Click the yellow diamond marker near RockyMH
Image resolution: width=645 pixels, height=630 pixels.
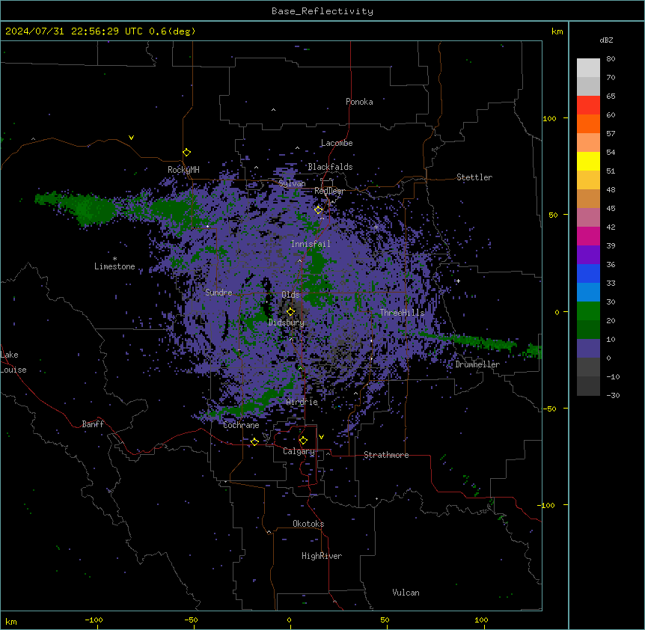(x=187, y=153)
